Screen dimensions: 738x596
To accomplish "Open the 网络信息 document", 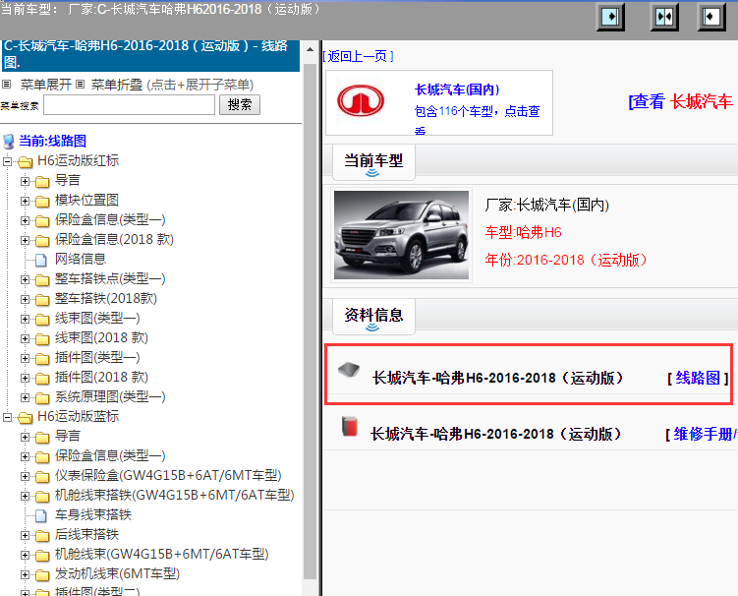I will (81, 259).
